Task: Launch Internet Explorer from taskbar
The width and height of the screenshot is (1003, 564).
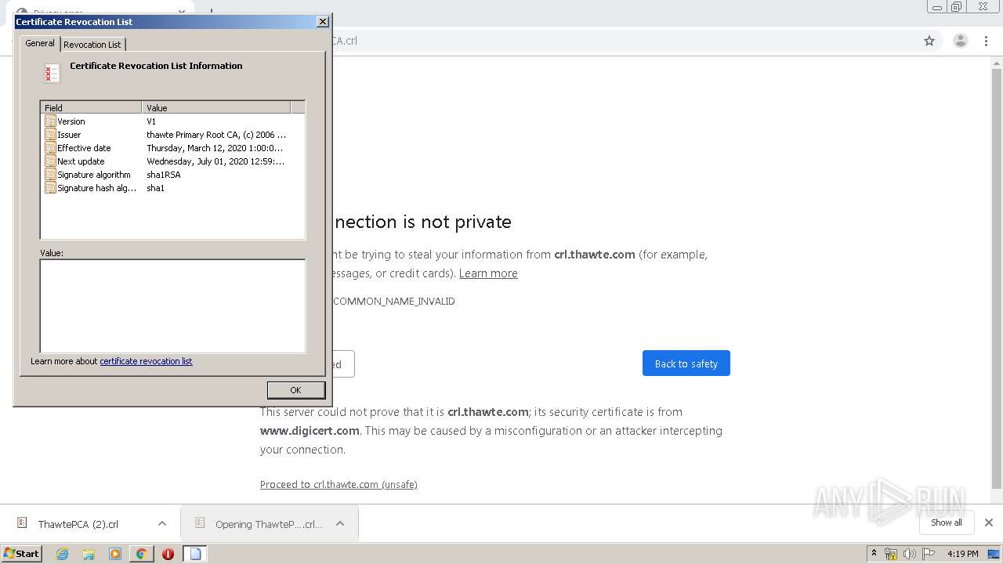Action: [62, 554]
